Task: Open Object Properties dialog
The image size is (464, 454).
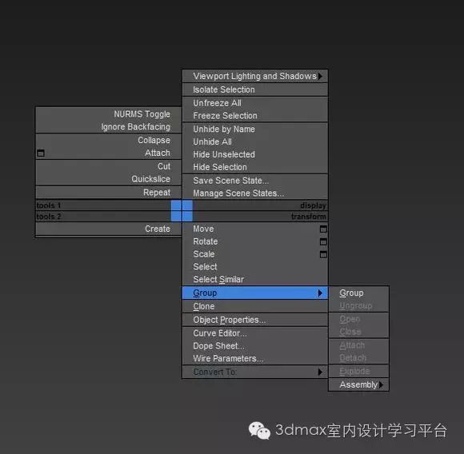Action: [254, 320]
